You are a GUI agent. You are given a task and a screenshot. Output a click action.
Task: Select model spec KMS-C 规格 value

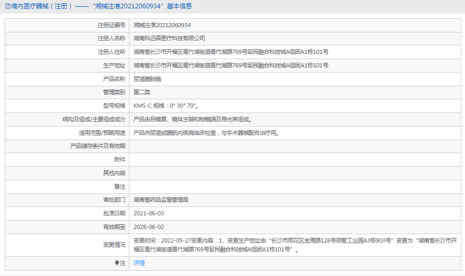166,106
